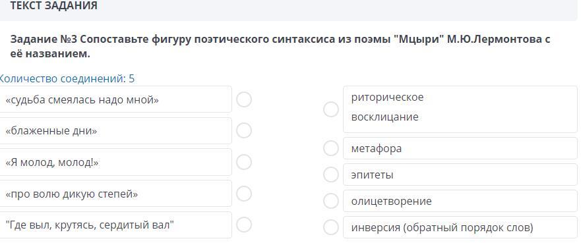Click the «Я молод, молод!» phrase box
Image resolution: width=581 pixels, height=247 pixels.
pyautogui.click(x=115, y=162)
